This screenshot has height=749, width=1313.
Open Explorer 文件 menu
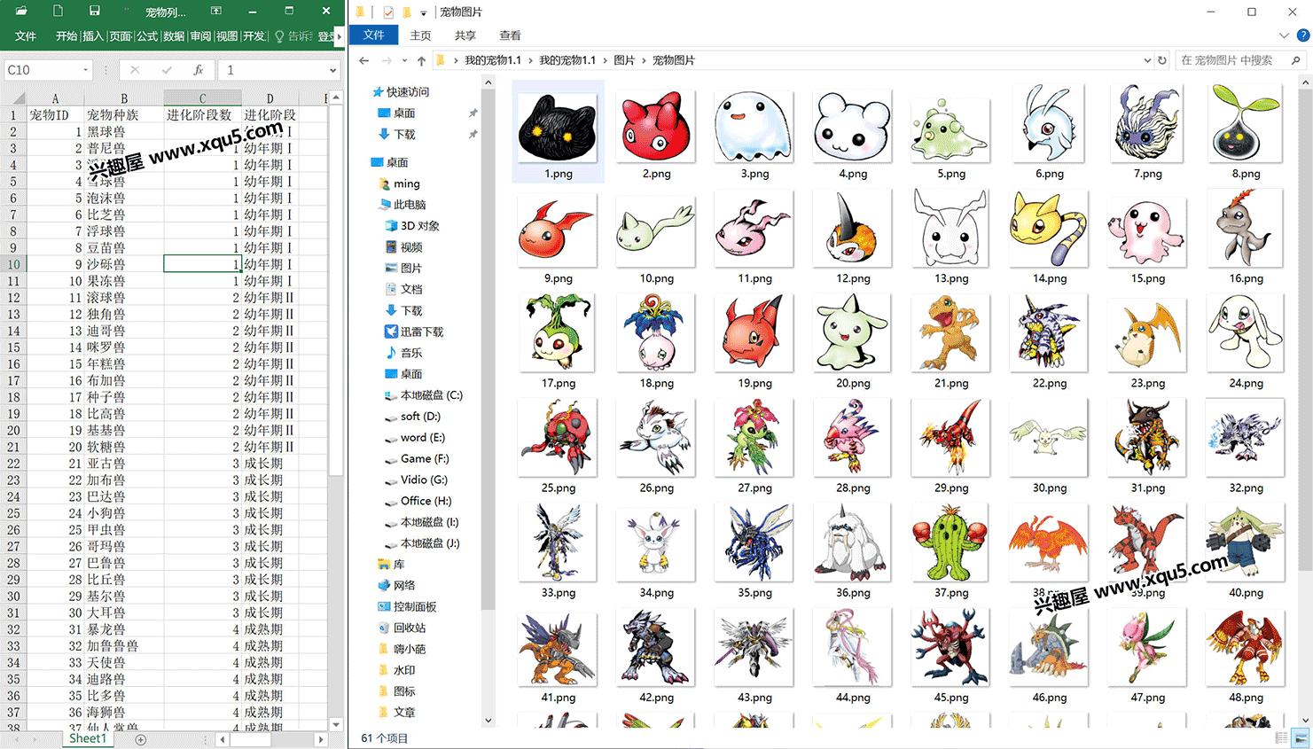pos(374,35)
